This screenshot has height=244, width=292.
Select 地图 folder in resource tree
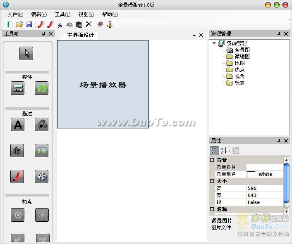[x=239, y=63]
